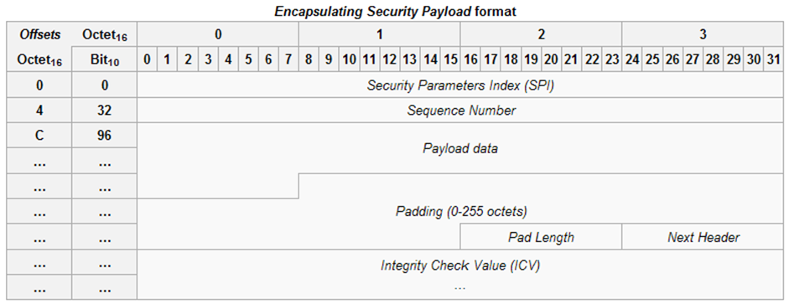This screenshot has width=789, height=304.
Task: Click the bit offset value 96
Action: coord(104,135)
